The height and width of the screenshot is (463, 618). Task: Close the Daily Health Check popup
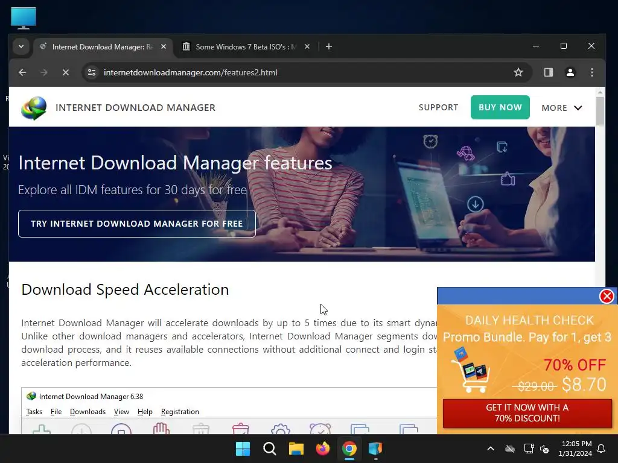pos(607,296)
